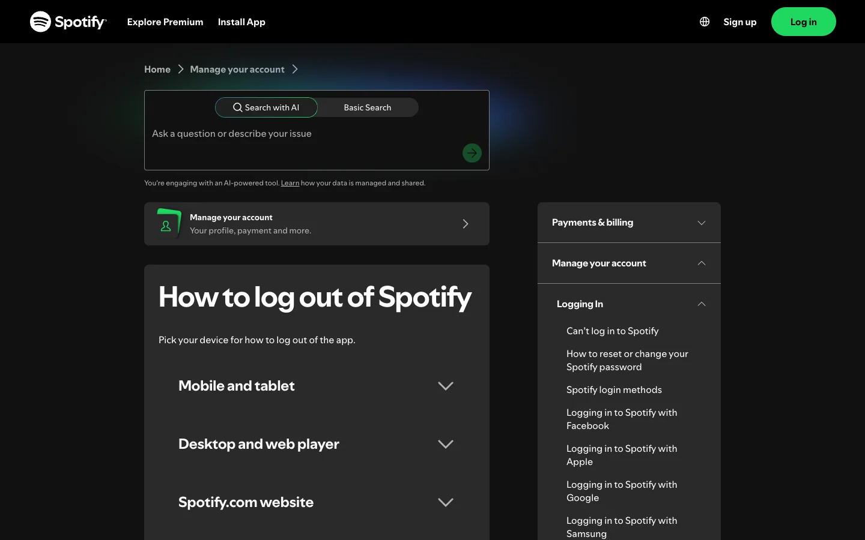Open Logging in to Spotify with Samsung
The width and height of the screenshot is (865, 540).
pyautogui.click(x=622, y=527)
